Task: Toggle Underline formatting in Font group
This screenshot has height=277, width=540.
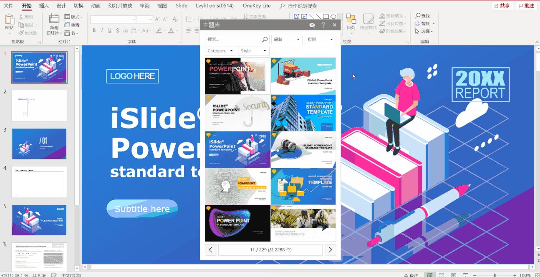Action: point(110,30)
